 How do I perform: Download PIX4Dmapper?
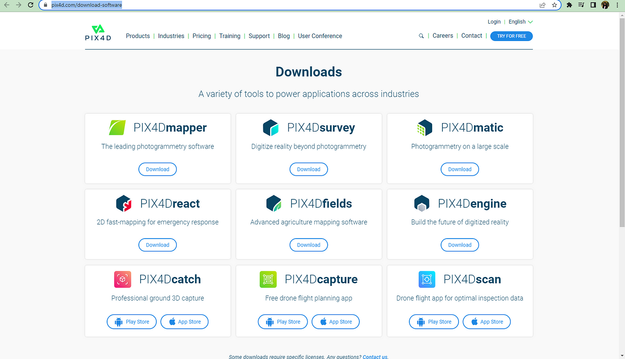tap(158, 169)
